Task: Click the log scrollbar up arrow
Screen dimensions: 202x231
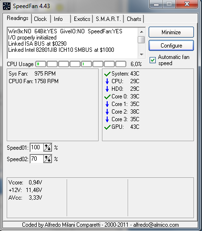Action: click(141, 32)
